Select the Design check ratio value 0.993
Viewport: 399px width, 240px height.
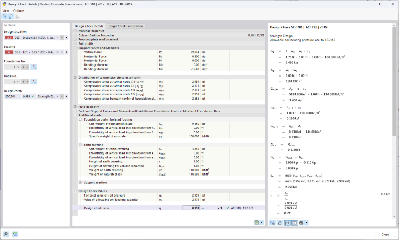(191, 208)
